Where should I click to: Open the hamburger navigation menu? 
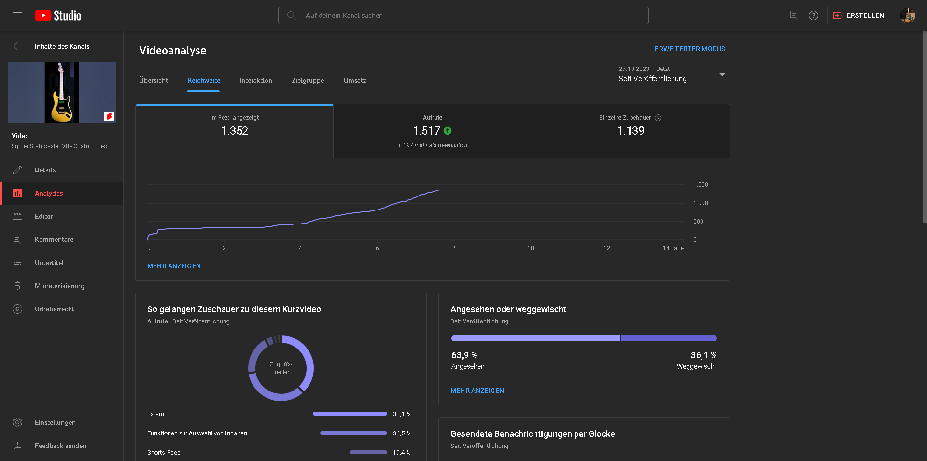[x=17, y=15]
